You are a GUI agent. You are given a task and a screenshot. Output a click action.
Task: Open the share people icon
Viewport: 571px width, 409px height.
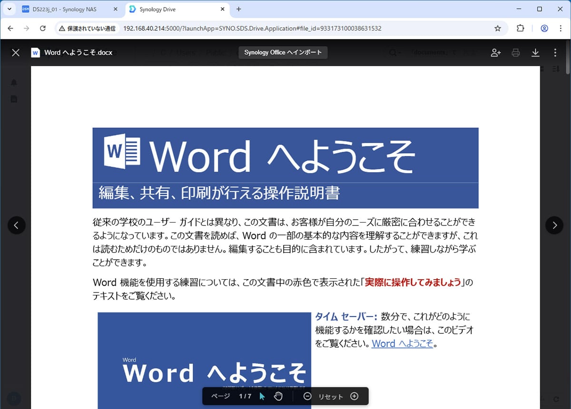pos(496,52)
